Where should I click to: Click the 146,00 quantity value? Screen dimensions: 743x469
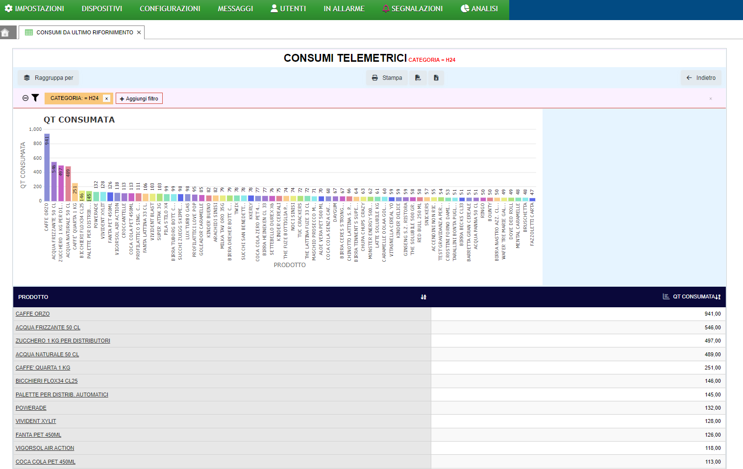(713, 381)
